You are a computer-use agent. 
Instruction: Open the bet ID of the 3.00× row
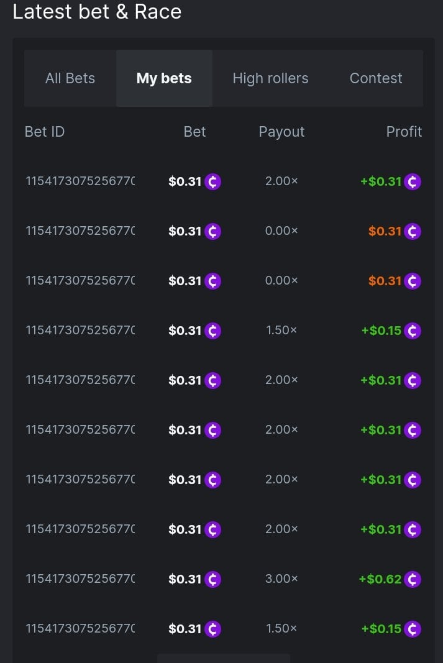[x=80, y=579]
